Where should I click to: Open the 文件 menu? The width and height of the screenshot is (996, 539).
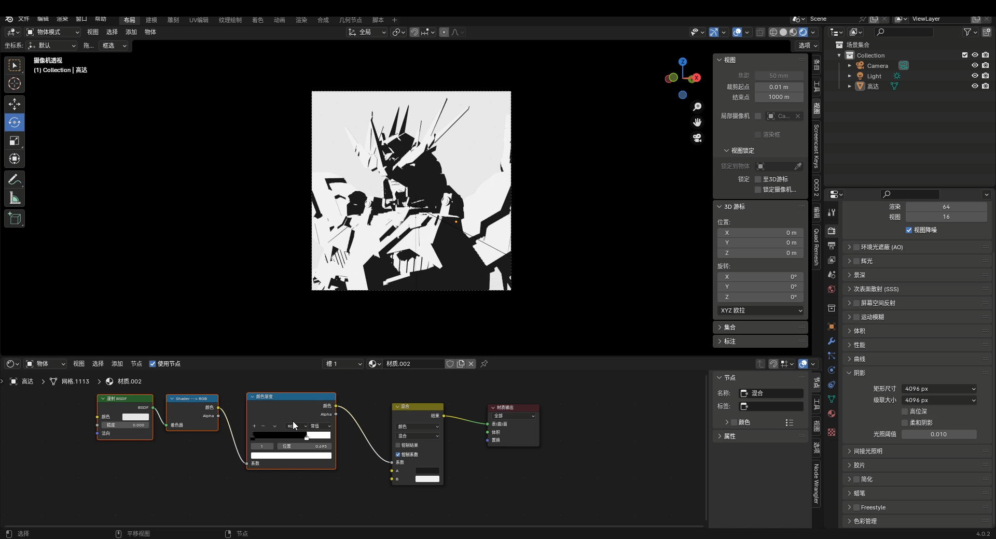24,19
